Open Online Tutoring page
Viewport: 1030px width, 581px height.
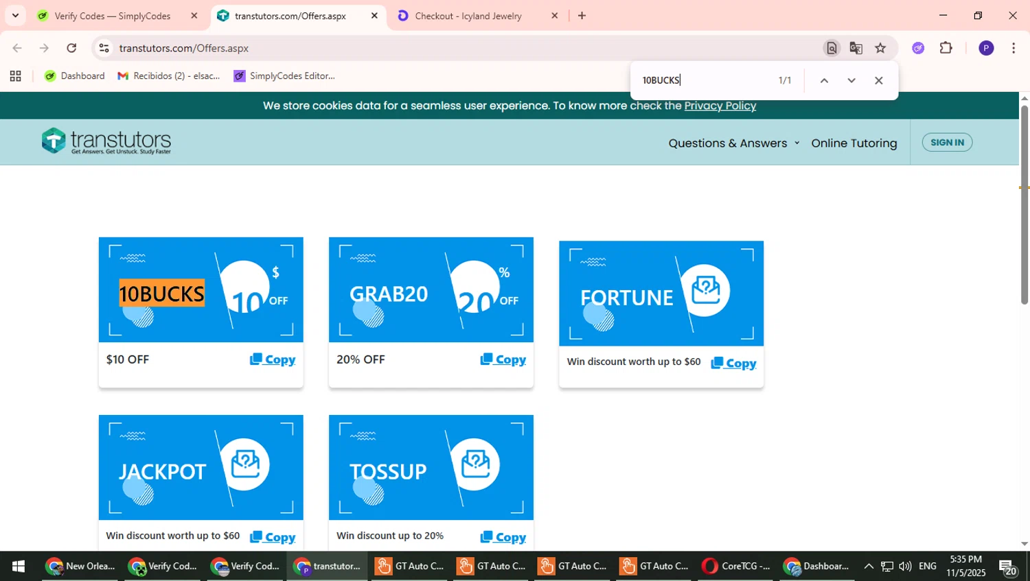(854, 143)
